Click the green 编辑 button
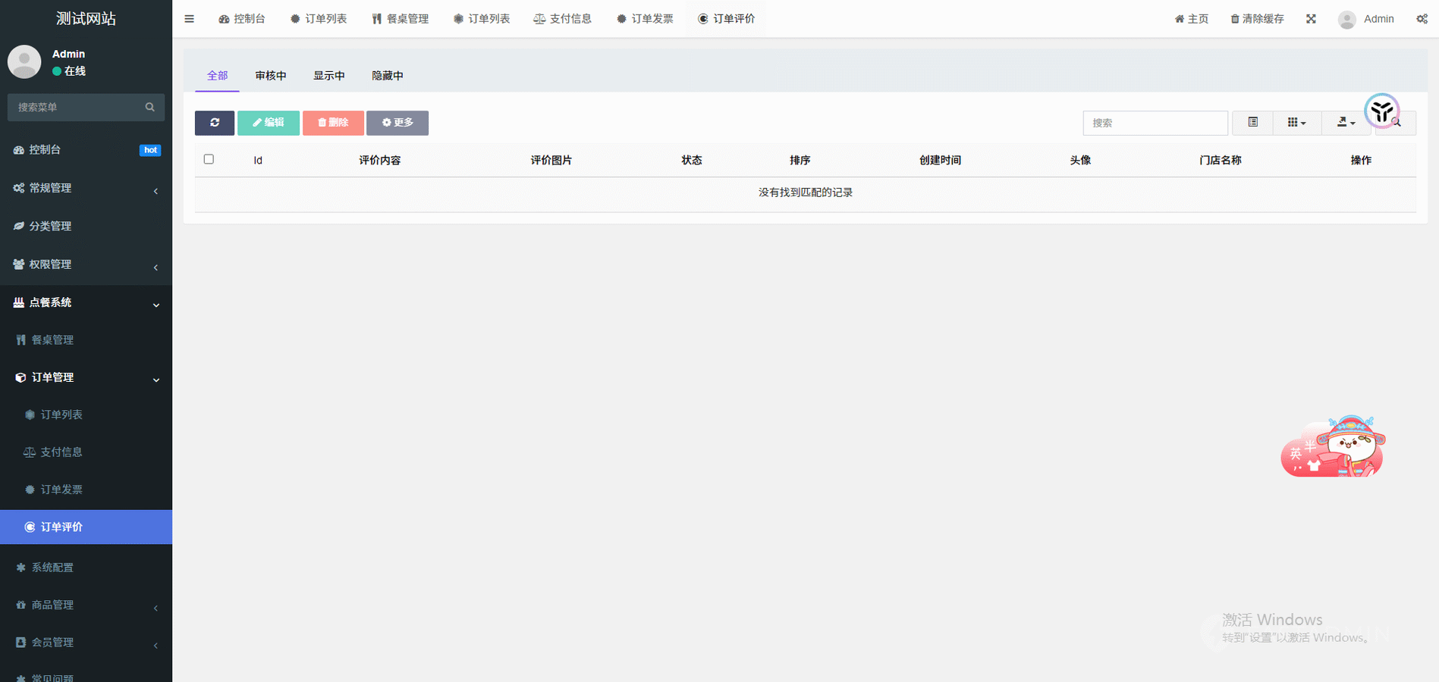Image resolution: width=1439 pixels, height=682 pixels. pyautogui.click(x=269, y=123)
